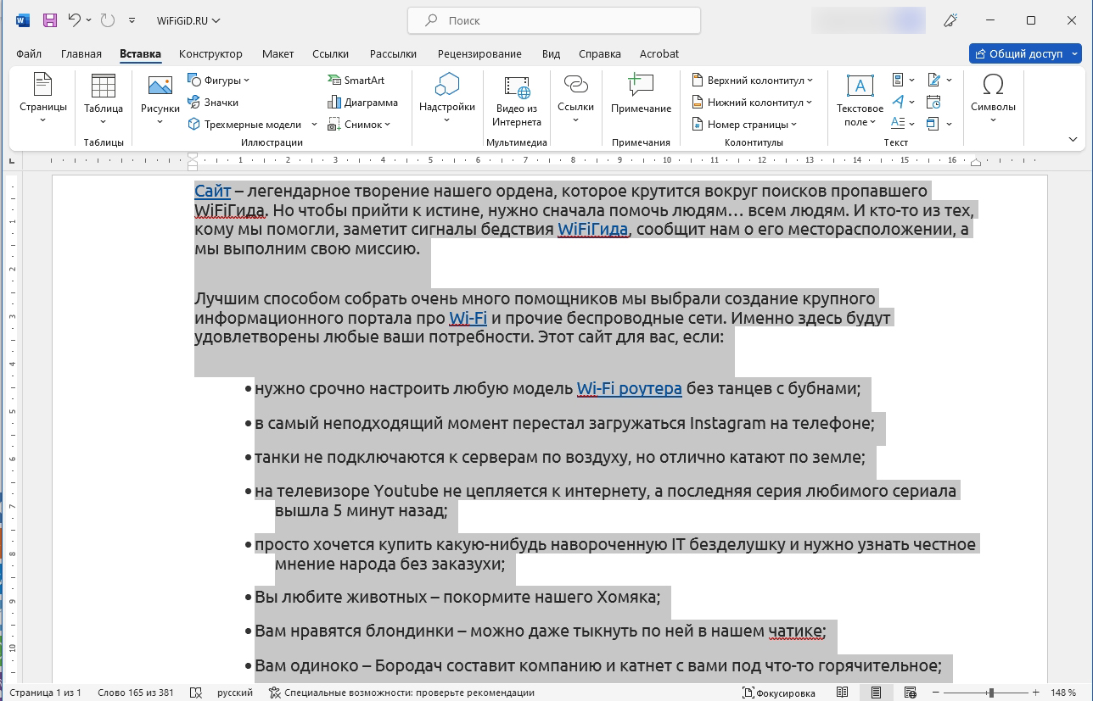Follow the Wi-Fi роутера link in bullet

coord(630,388)
